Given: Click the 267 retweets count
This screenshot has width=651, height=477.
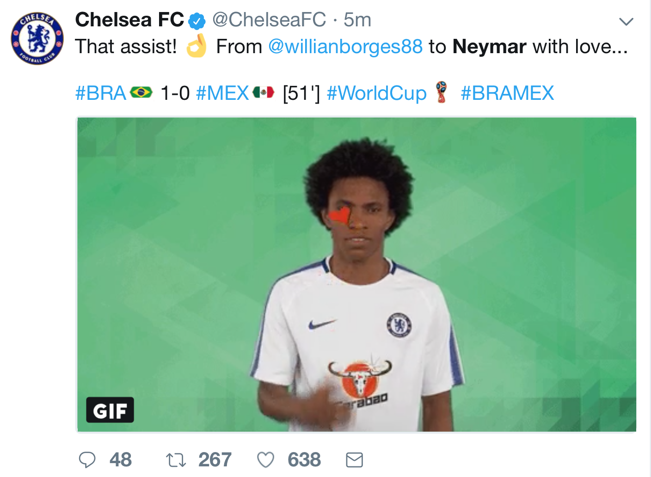Looking at the screenshot, I should (215, 460).
